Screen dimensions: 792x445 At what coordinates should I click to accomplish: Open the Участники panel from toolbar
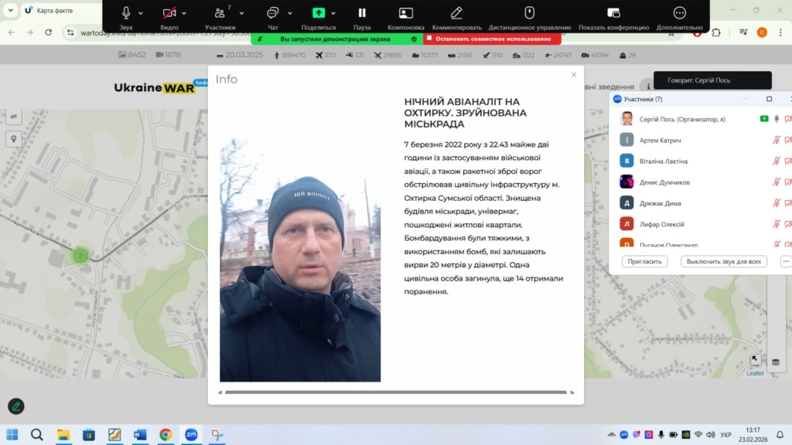click(x=220, y=14)
